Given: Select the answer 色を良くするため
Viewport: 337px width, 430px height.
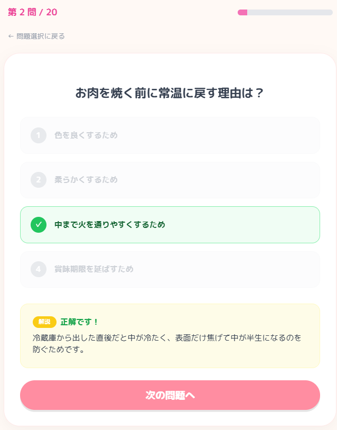Looking at the screenshot, I should point(170,135).
